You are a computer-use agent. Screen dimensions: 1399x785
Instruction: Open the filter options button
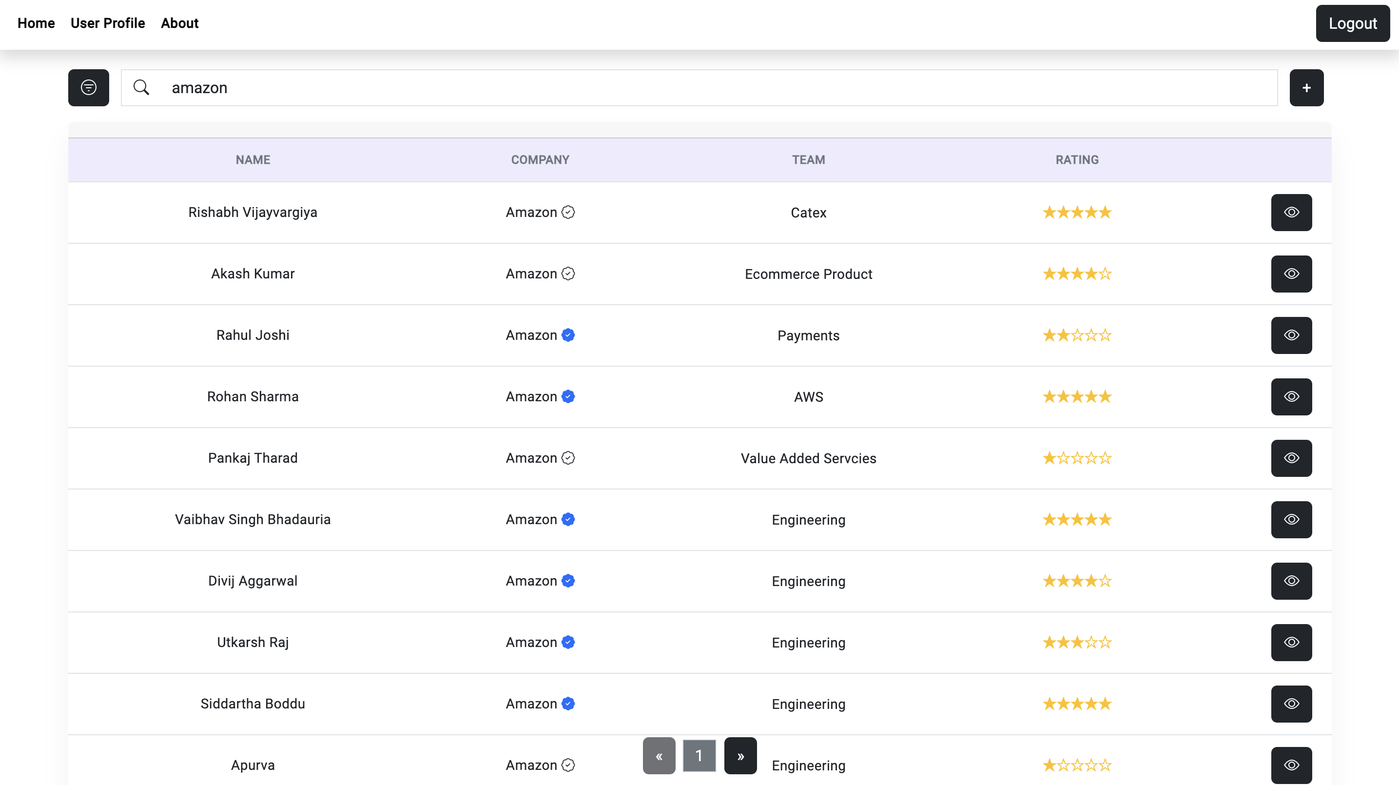pos(89,87)
